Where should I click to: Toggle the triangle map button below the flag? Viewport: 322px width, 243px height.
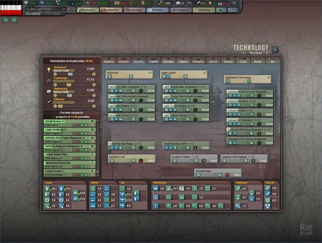click(x=6, y=20)
